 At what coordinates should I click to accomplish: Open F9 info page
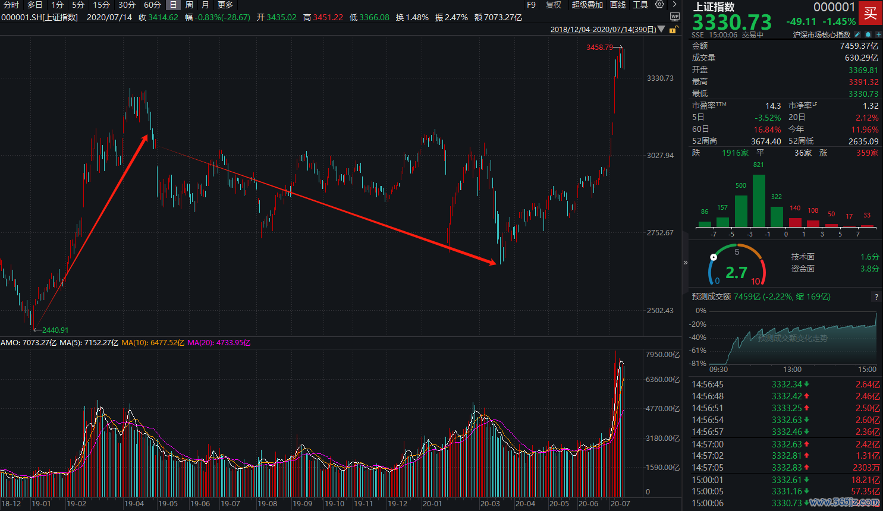(x=532, y=5)
